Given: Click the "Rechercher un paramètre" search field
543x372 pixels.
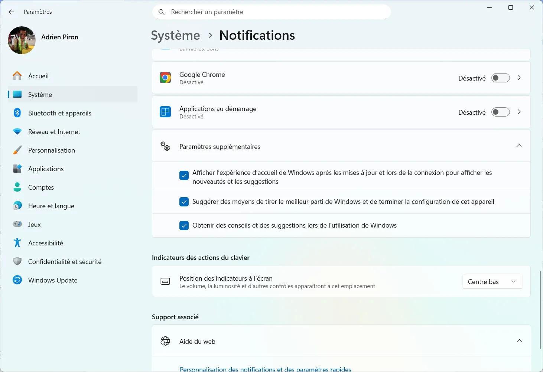Looking at the screenshot, I should [x=271, y=12].
